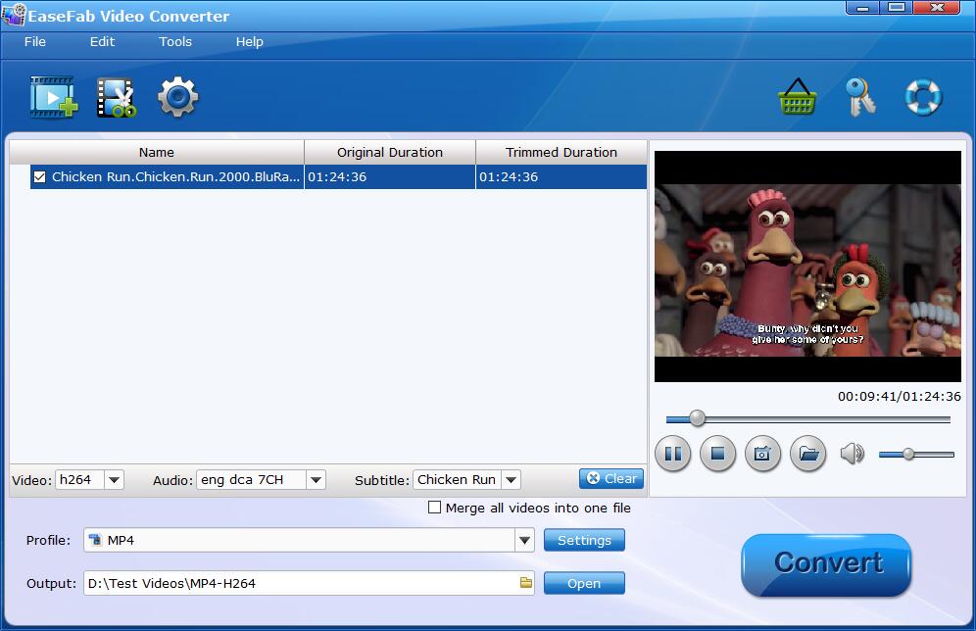This screenshot has height=631, width=976.
Task: Click the Clear button
Action: pos(611,478)
